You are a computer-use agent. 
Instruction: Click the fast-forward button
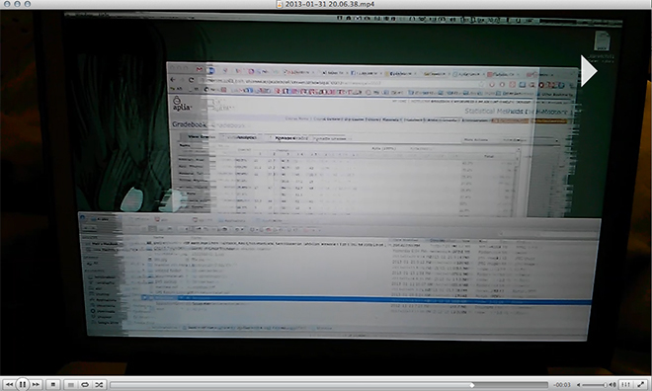(37, 384)
